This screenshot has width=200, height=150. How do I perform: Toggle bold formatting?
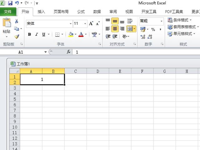29,34
